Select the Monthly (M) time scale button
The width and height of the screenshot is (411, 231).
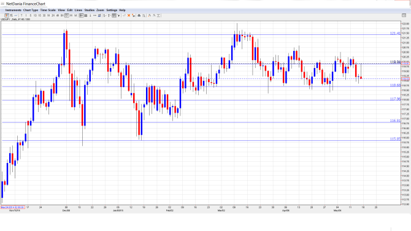pyautogui.click(x=75, y=15)
